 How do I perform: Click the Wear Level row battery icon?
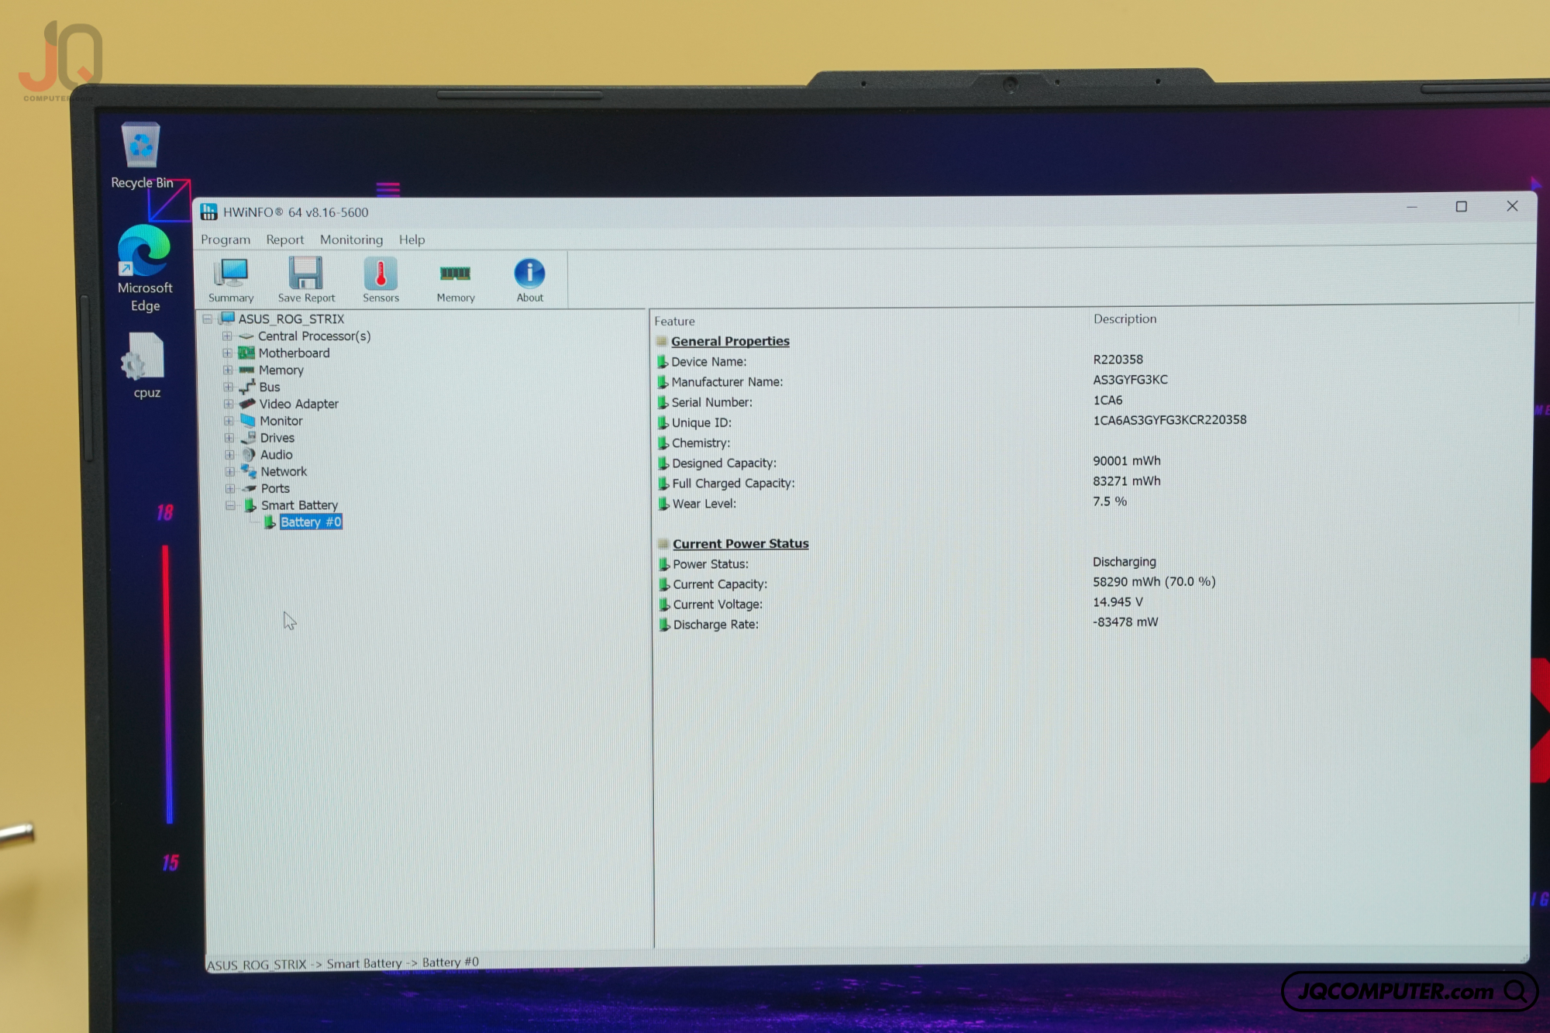[664, 504]
